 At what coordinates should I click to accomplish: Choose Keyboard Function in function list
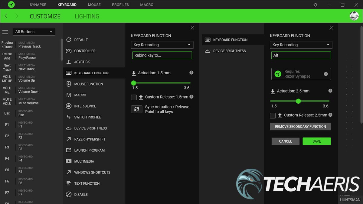pyautogui.click(x=94, y=73)
